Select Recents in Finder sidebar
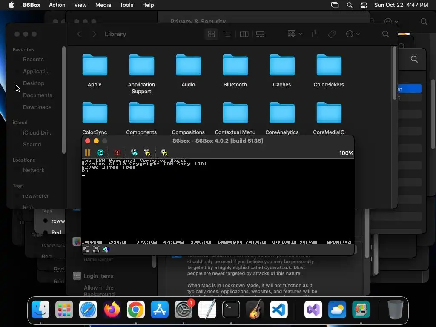This screenshot has width=436, height=327. tap(33, 59)
